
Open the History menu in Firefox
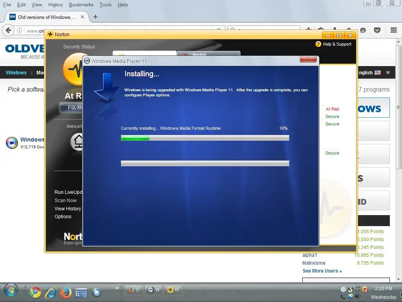(55, 5)
